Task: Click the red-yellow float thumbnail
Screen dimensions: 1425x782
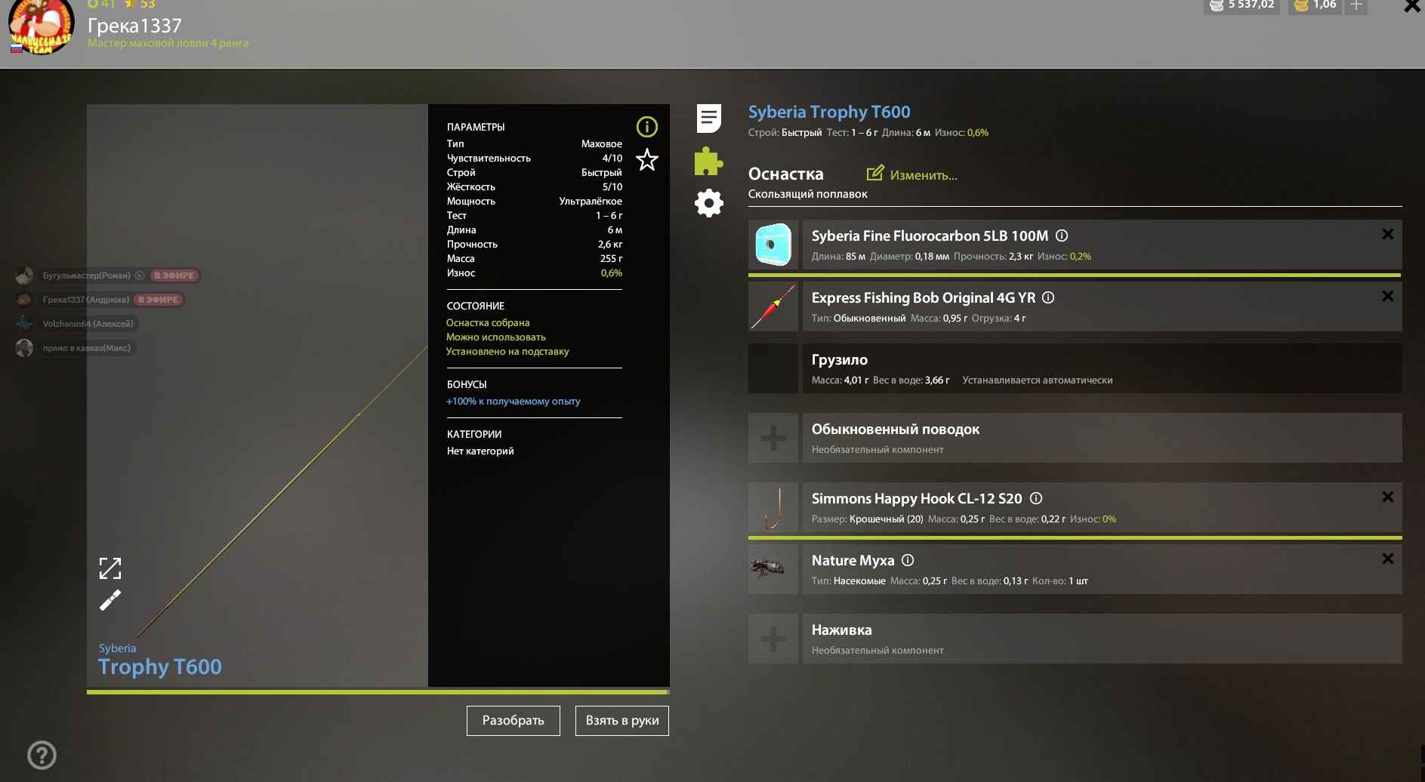Action: point(773,306)
